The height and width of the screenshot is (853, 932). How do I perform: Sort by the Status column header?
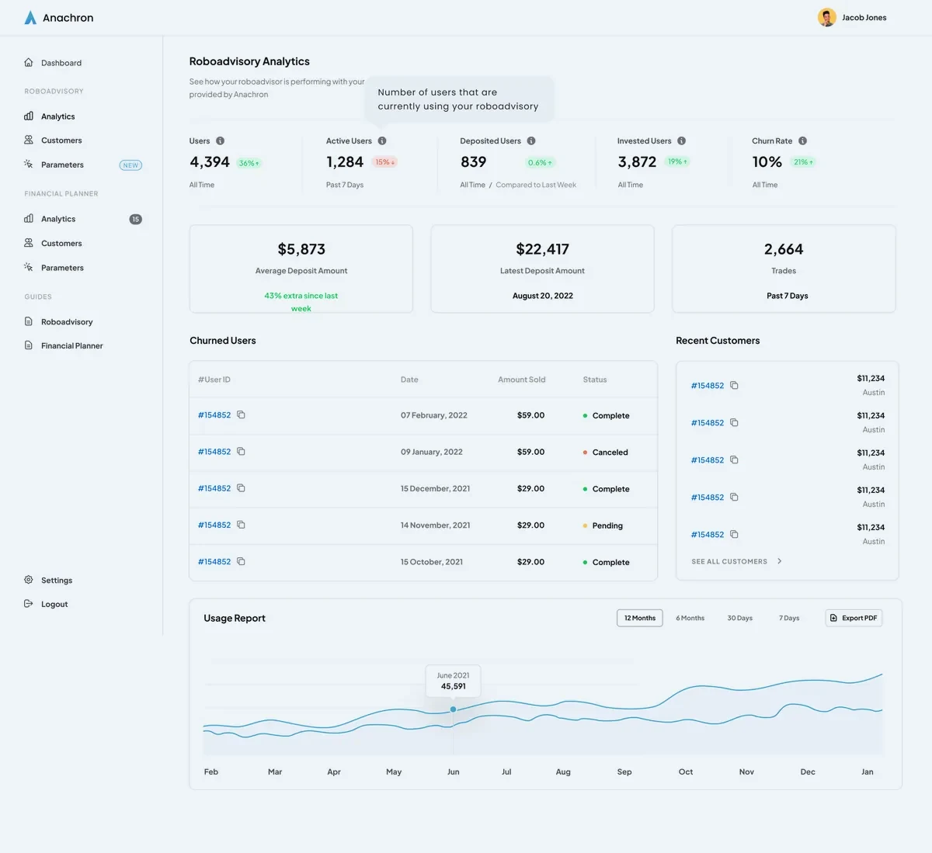[595, 380]
